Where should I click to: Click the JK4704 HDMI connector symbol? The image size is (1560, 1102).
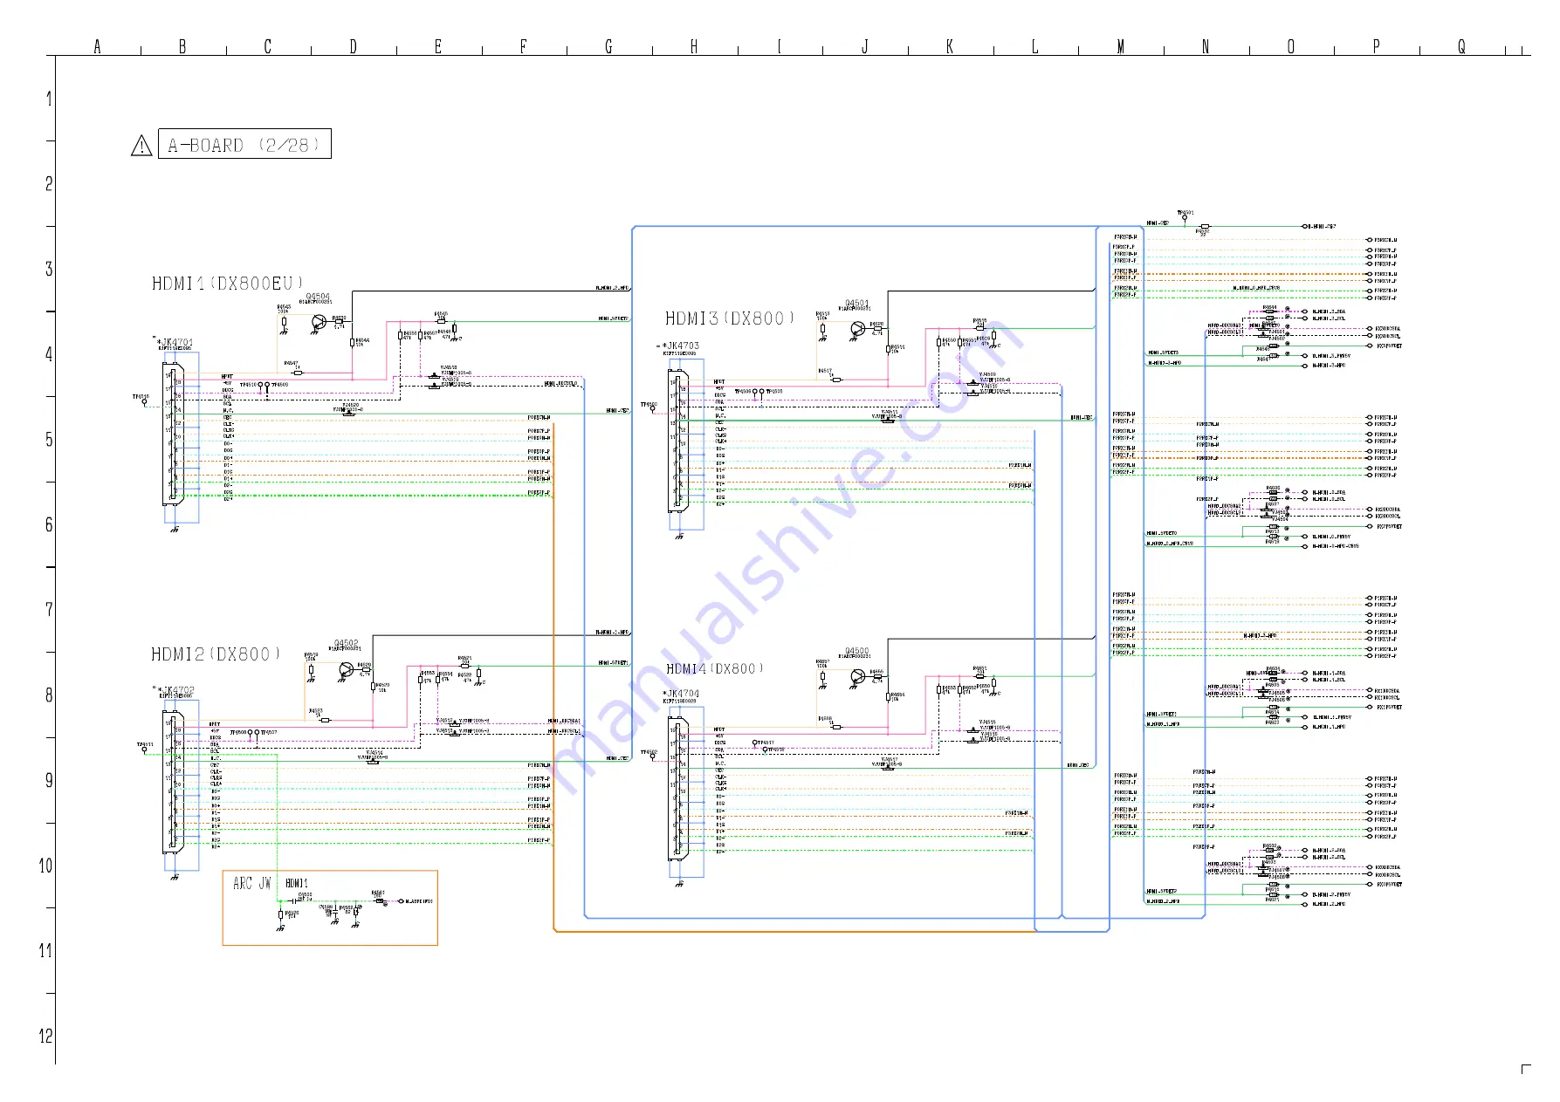tap(678, 789)
